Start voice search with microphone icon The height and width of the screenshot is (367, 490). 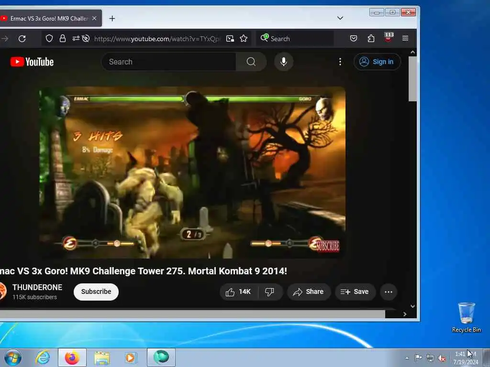283,62
